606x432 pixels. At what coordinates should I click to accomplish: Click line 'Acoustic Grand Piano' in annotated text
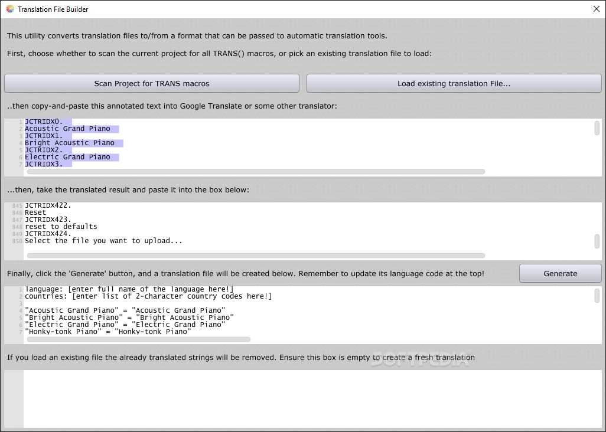click(x=68, y=129)
